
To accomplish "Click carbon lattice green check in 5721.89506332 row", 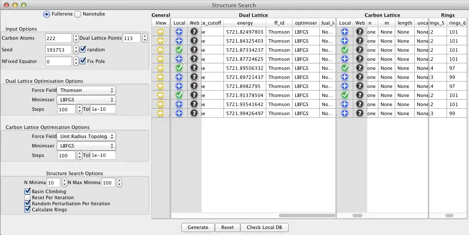I will click(x=345, y=68).
